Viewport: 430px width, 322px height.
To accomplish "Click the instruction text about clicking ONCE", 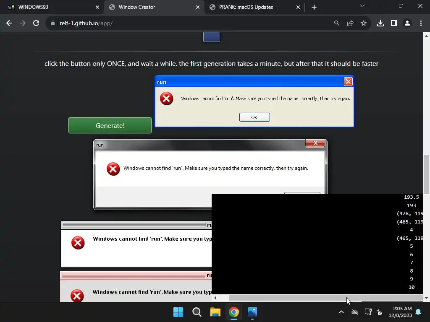I will tap(212, 64).
